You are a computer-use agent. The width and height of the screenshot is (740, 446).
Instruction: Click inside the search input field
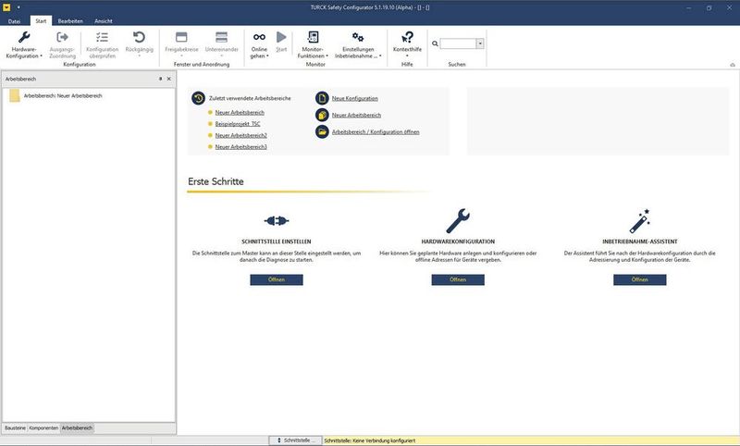point(458,43)
